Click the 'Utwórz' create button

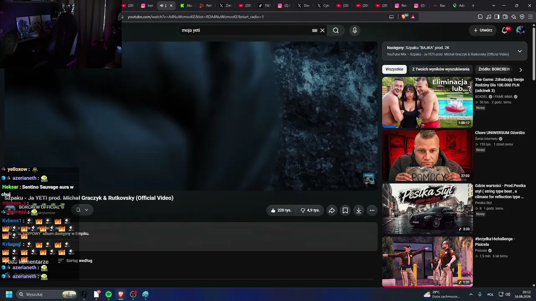[483, 30]
